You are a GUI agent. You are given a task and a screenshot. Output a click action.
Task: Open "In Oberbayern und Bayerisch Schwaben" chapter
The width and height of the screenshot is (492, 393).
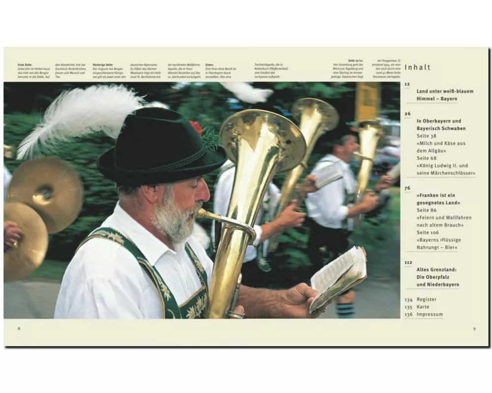(441, 125)
